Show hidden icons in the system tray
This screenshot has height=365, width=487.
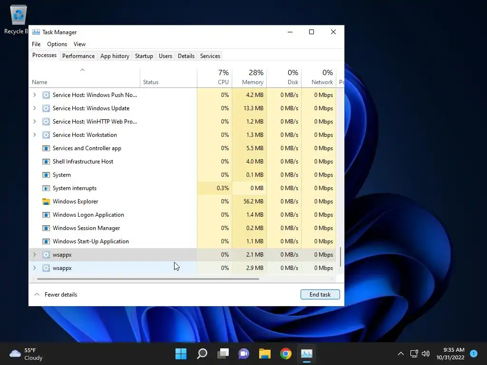[401, 354]
